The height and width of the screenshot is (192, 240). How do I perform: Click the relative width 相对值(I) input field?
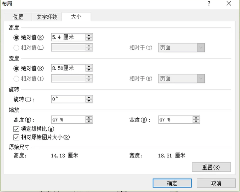[69, 79]
